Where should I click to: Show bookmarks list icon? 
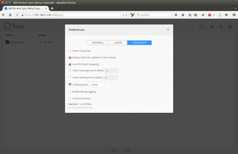[196, 15]
